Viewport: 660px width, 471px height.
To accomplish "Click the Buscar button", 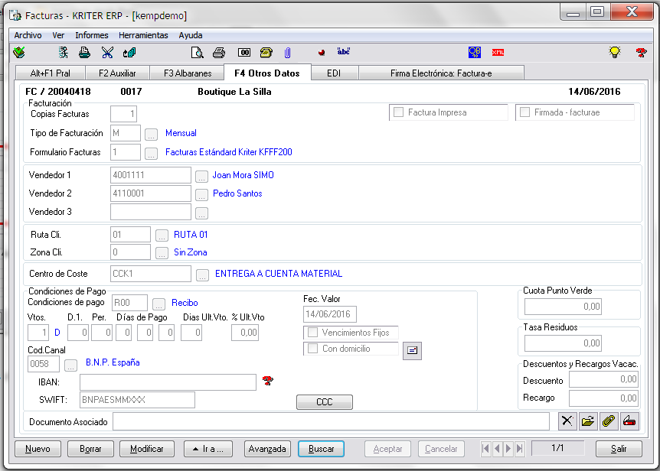I will click(x=321, y=449).
